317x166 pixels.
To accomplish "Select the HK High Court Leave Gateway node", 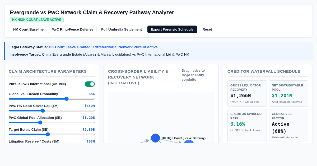I will [155, 138].
